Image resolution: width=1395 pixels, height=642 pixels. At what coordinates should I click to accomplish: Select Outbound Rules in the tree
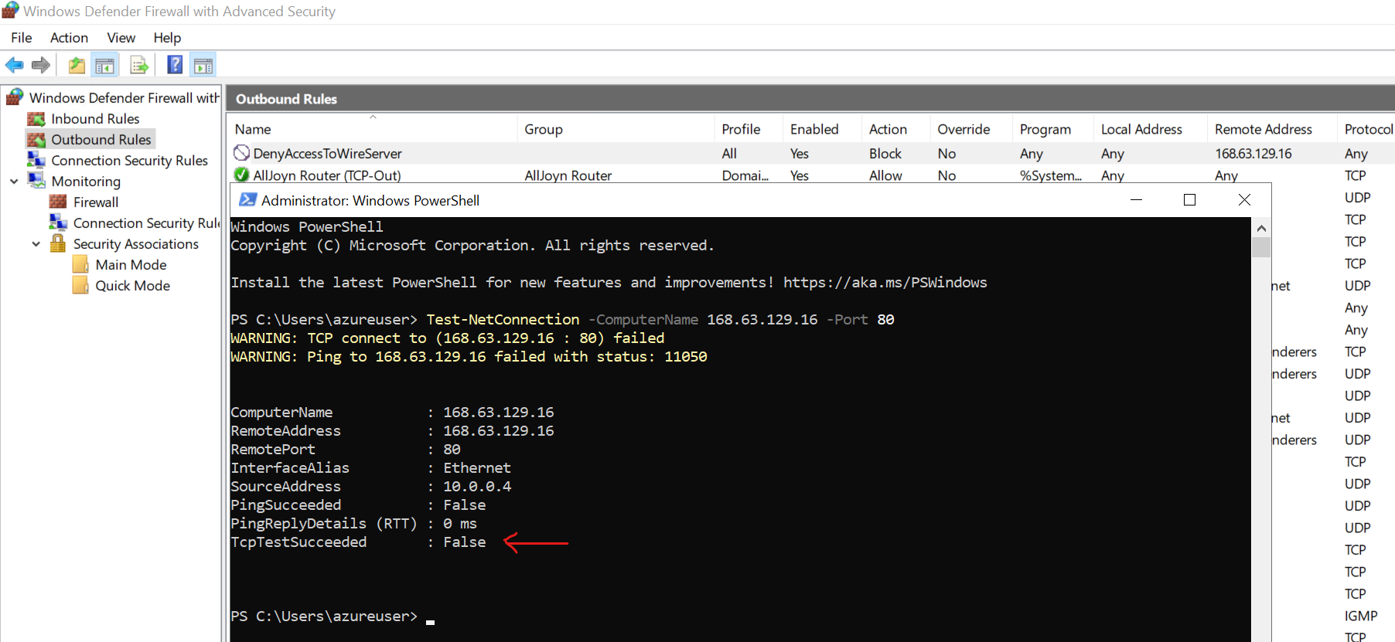101,139
